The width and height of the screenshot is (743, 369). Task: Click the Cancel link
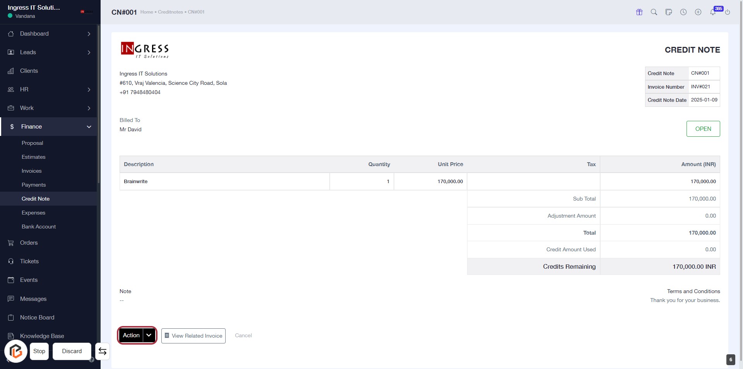(243, 335)
